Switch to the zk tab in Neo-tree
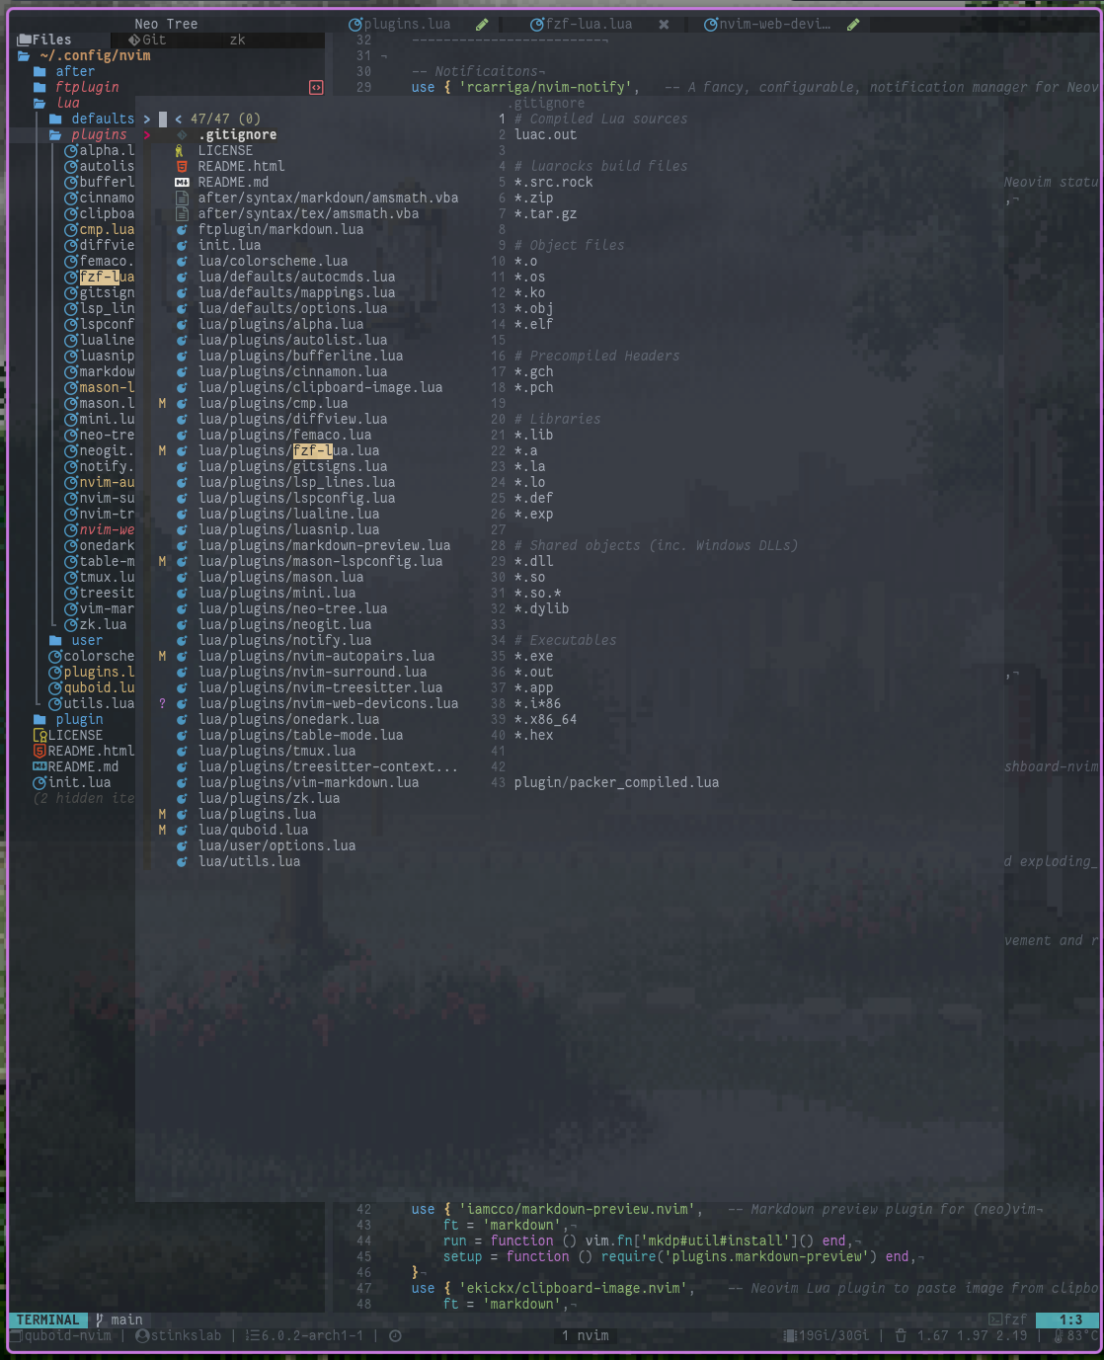The width and height of the screenshot is (1104, 1360). coord(236,40)
